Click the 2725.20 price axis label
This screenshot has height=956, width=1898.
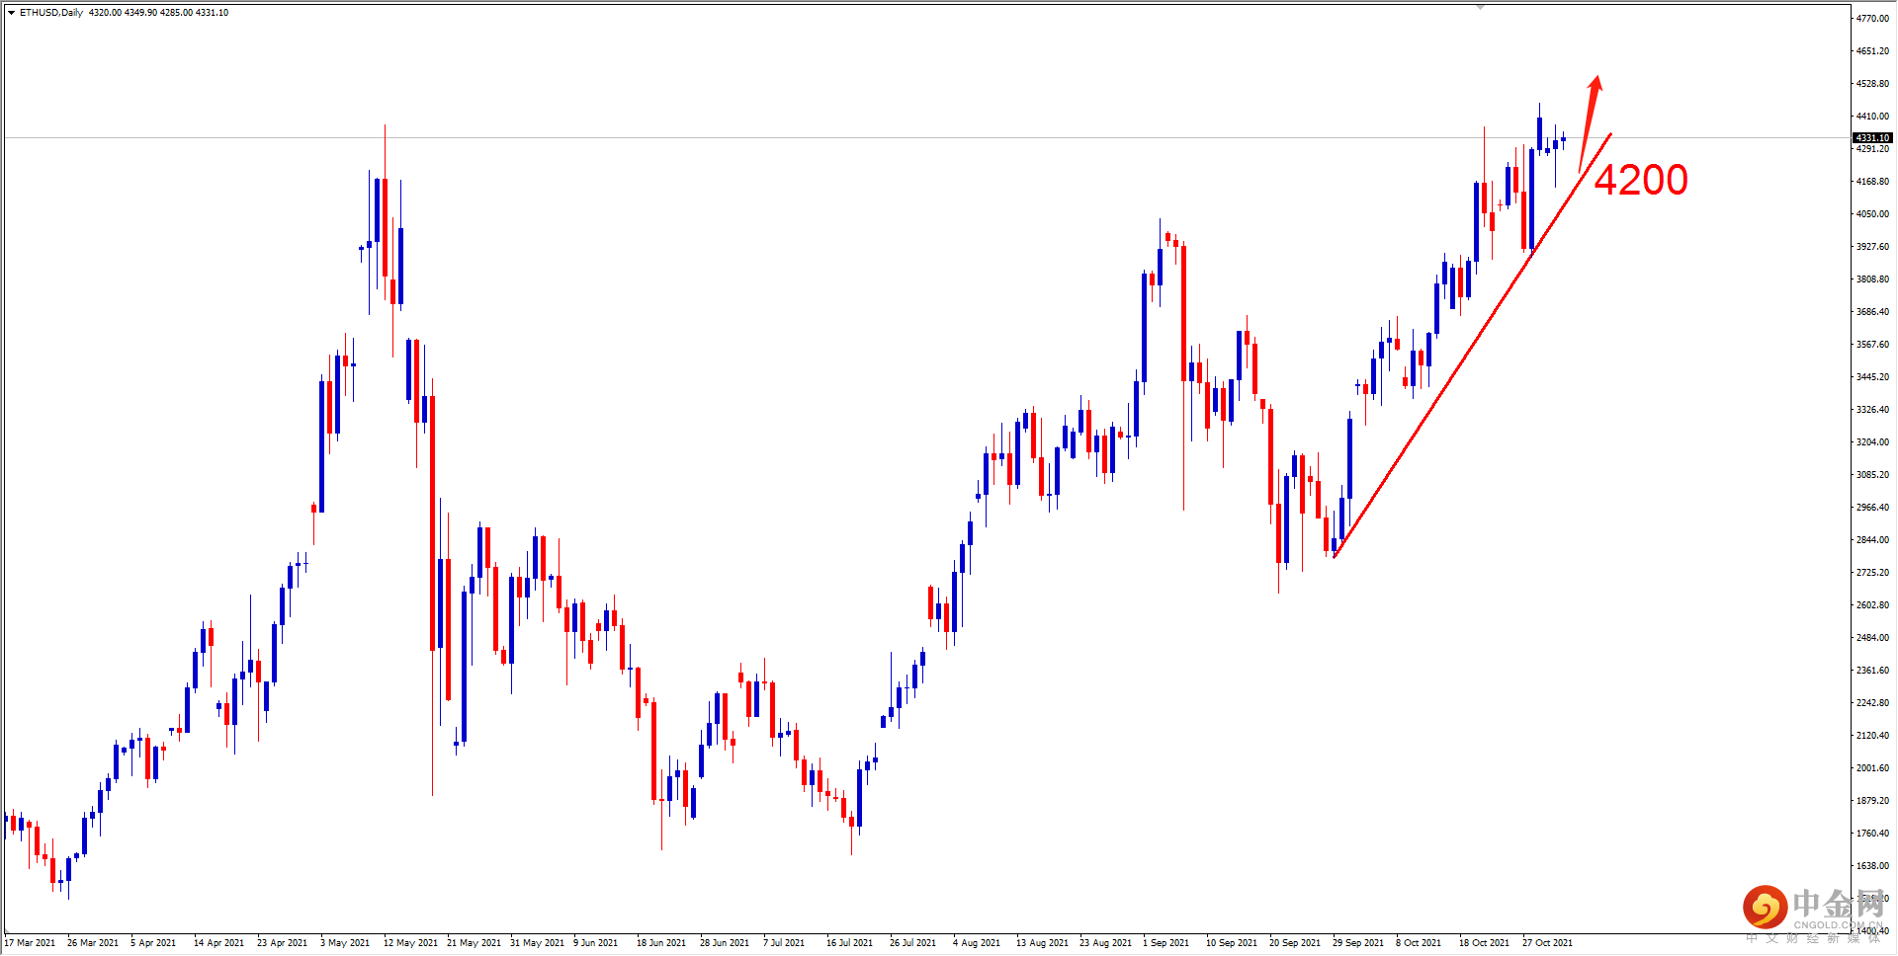coord(1872,573)
